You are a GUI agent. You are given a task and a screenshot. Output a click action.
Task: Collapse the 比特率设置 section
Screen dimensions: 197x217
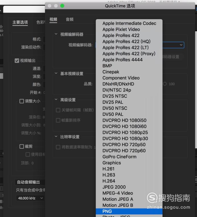pyautogui.click(x=56, y=136)
